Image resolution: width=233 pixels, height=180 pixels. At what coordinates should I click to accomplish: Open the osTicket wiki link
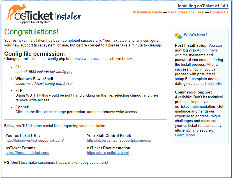pyautogui.click(x=211, y=83)
